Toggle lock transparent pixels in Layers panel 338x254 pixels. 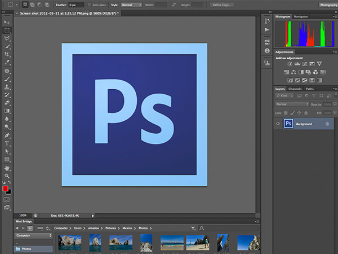[287, 113]
